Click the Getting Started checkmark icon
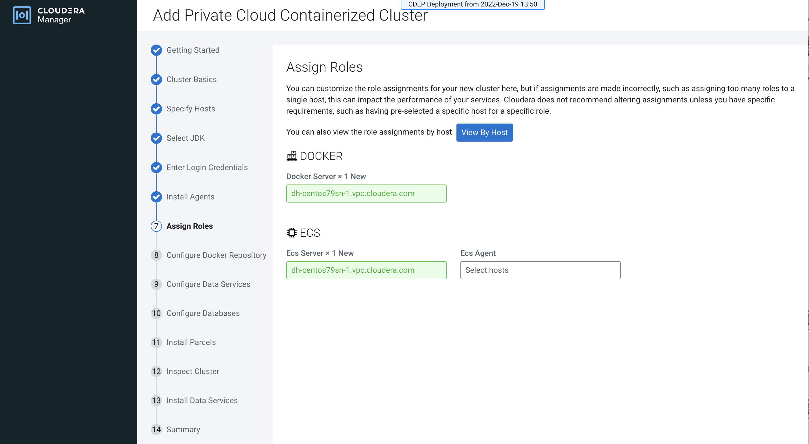The height and width of the screenshot is (444, 809). (156, 50)
